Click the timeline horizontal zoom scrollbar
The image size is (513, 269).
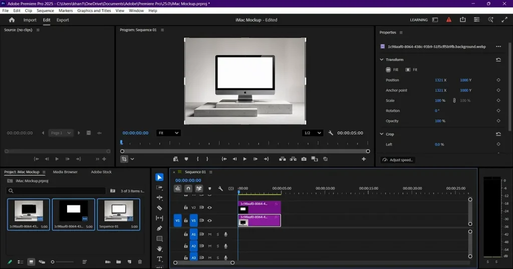[x=204, y=263]
